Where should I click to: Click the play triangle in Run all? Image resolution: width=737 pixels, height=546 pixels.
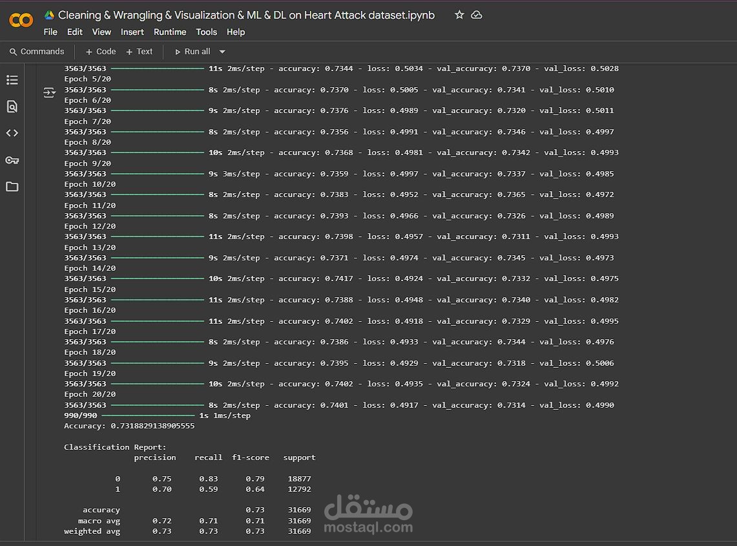tap(178, 52)
